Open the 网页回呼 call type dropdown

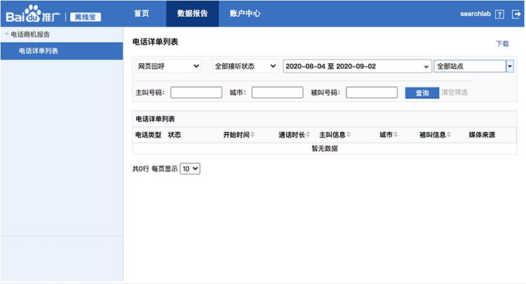click(168, 66)
